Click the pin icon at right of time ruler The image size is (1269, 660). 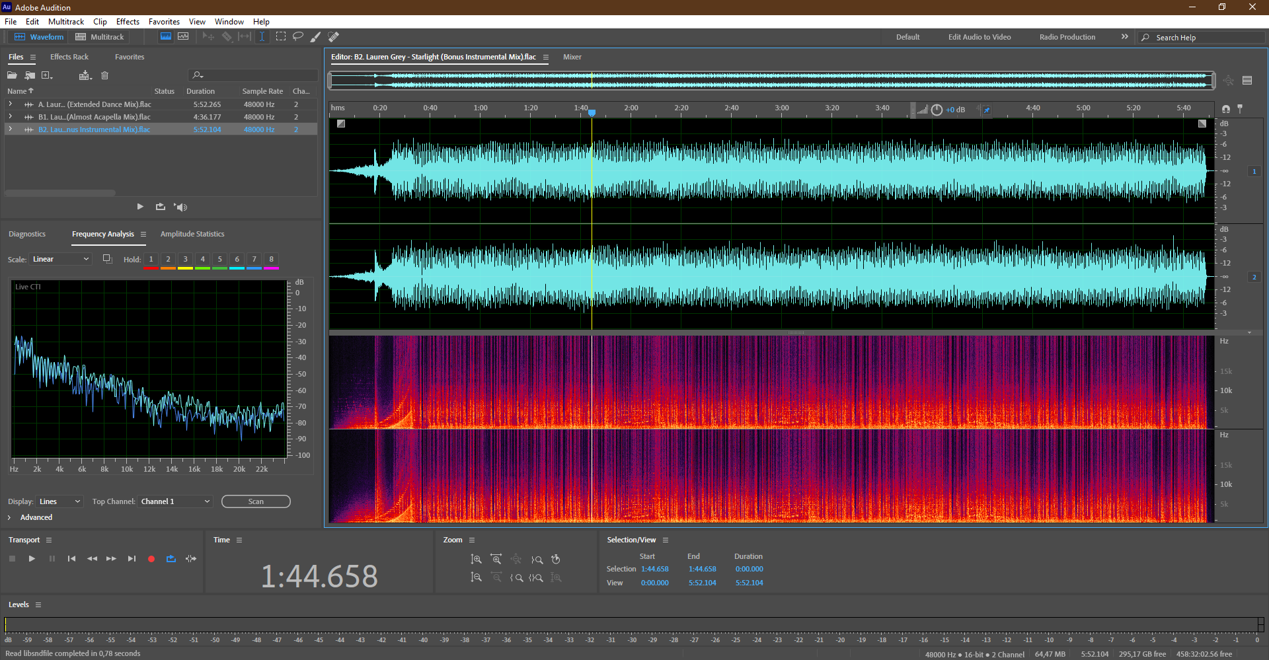click(x=1240, y=109)
